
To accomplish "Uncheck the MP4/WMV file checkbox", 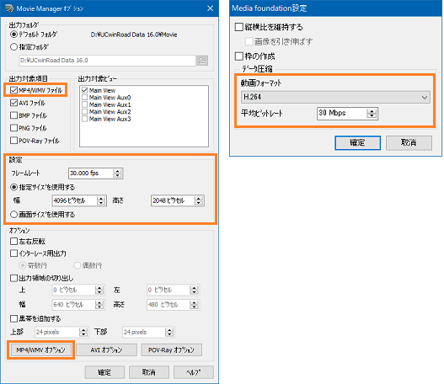I will 13,90.
